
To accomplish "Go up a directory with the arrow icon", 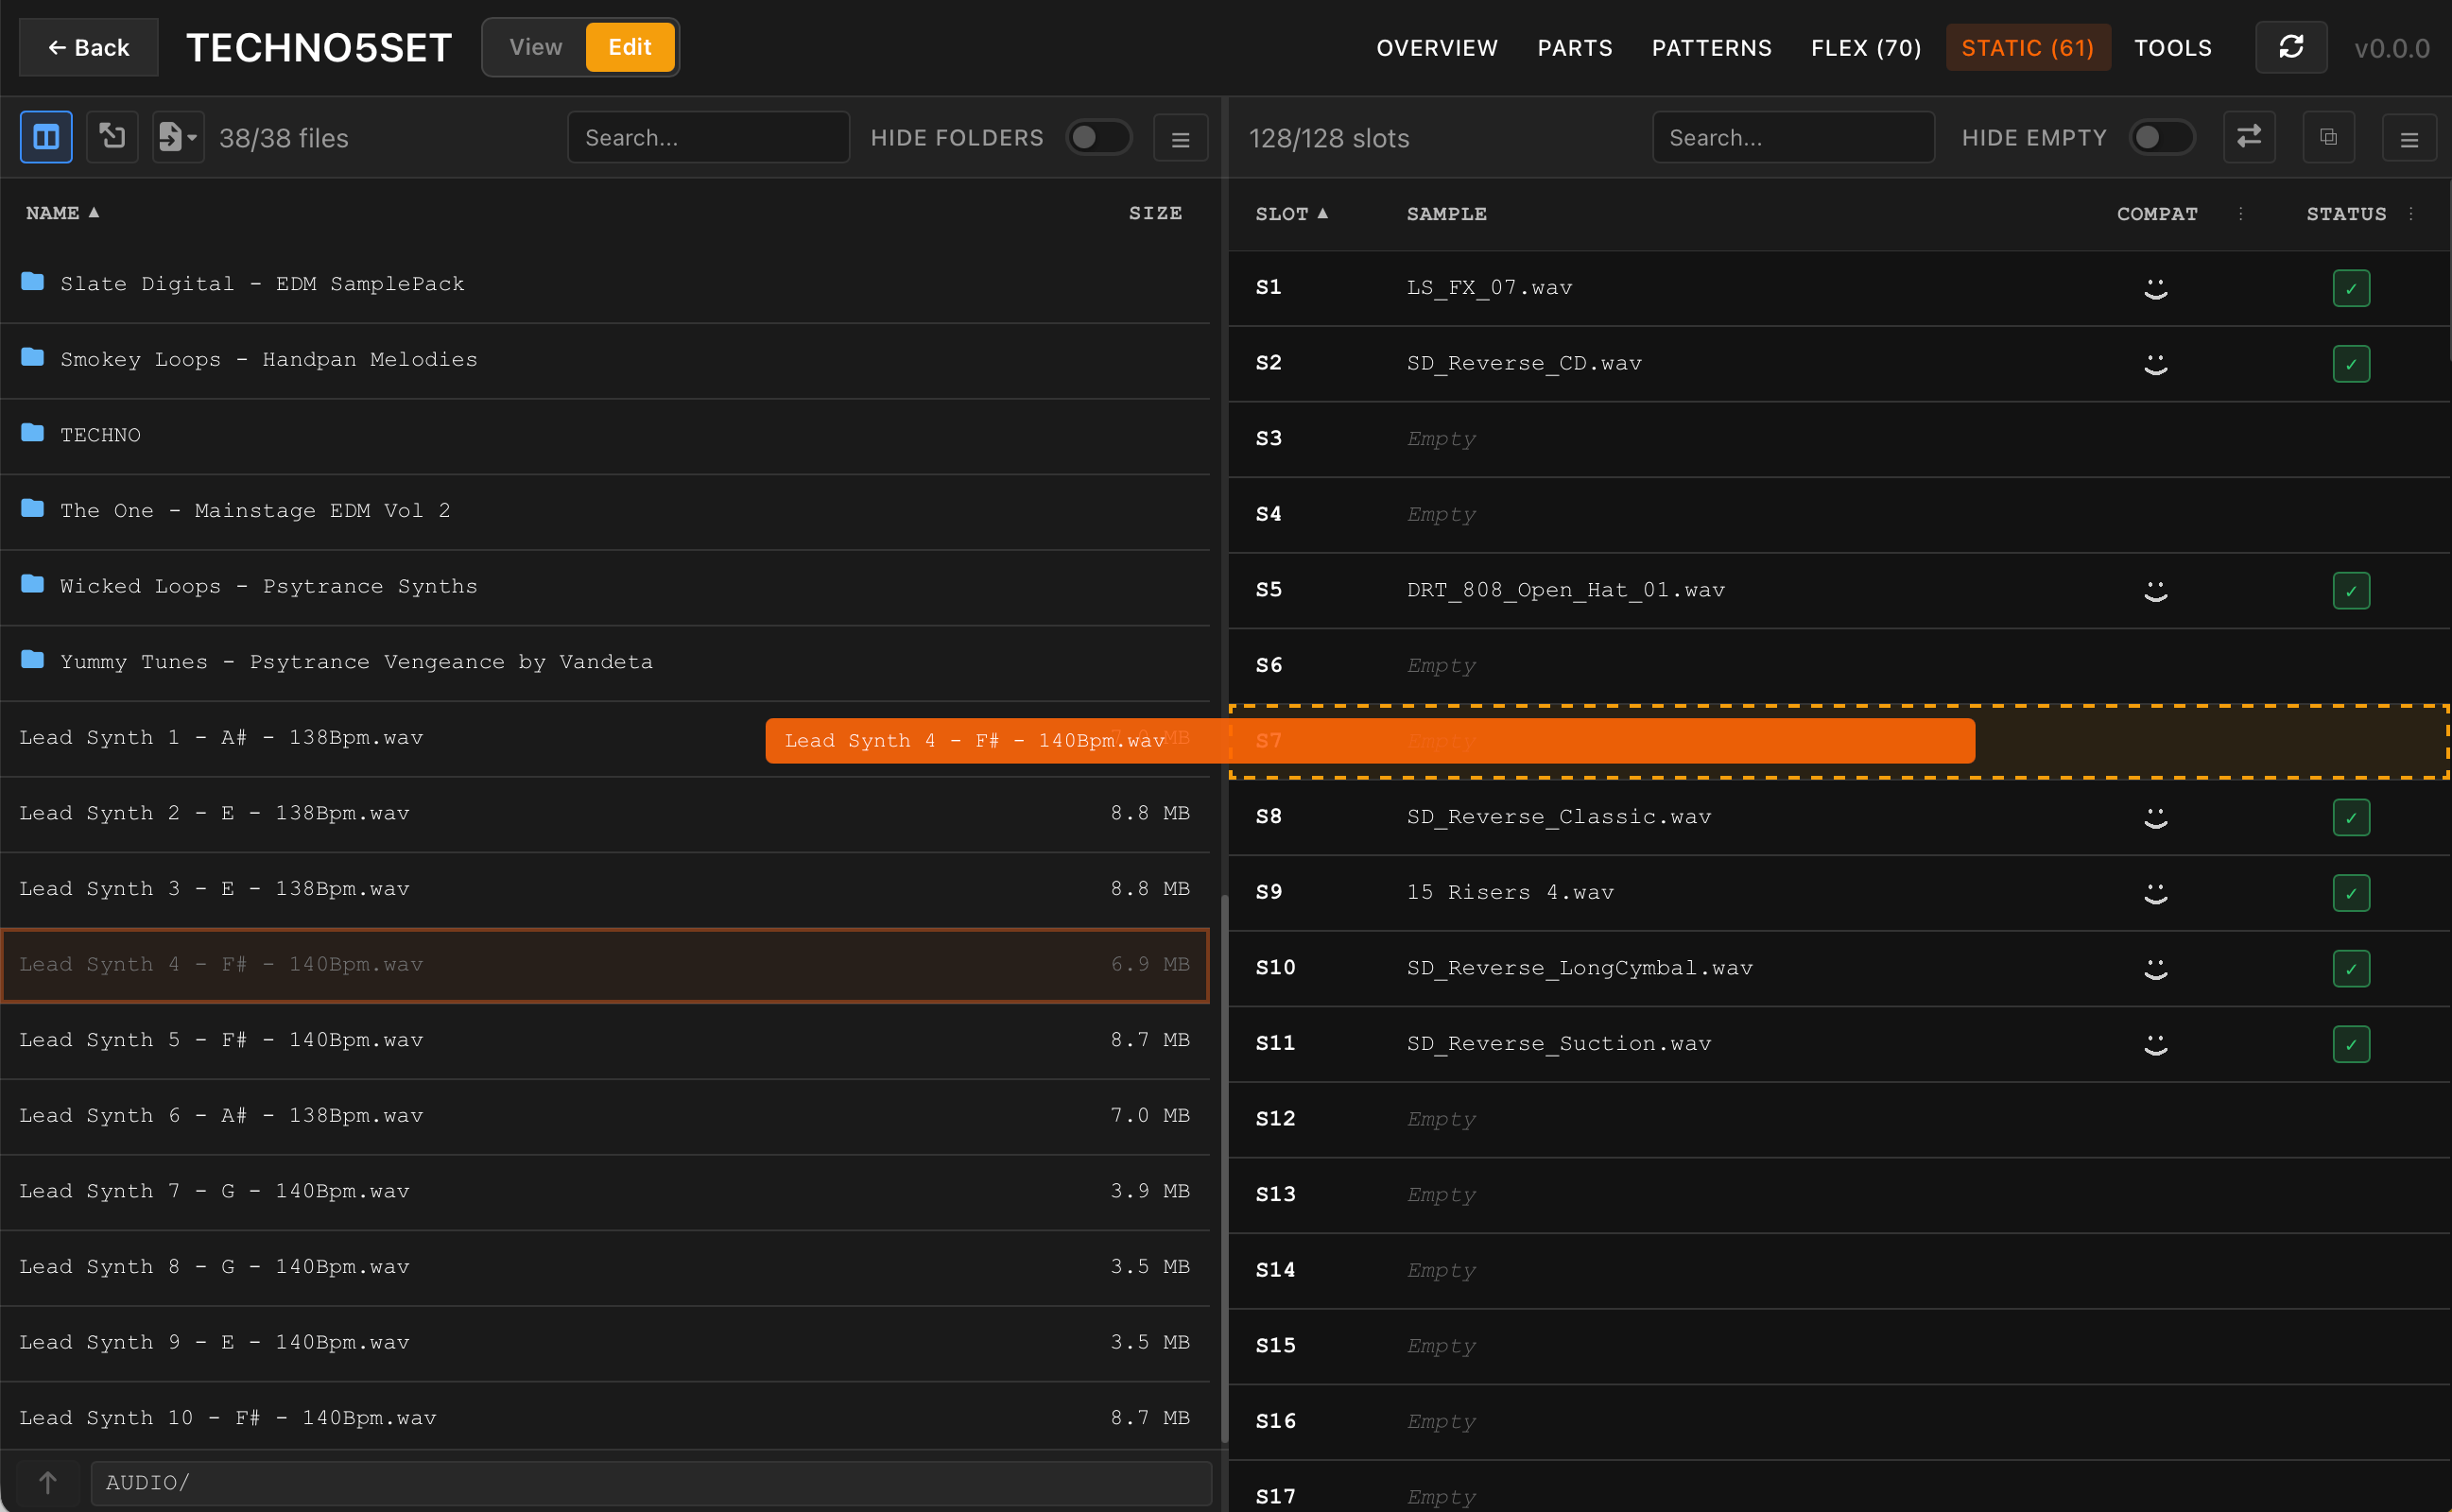I will coord(47,1482).
